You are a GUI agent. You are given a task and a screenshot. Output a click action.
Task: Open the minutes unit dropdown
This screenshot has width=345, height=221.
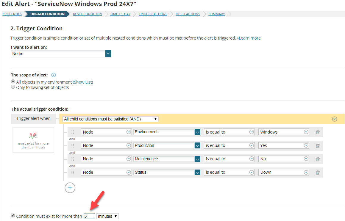(107, 216)
